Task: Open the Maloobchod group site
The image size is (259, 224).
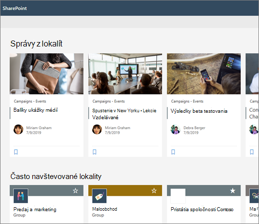Action: pyautogui.click(x=105, y=209)
